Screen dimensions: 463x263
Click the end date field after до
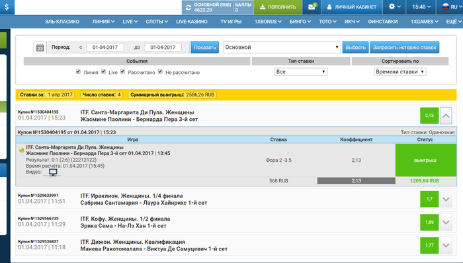point(163,47)
